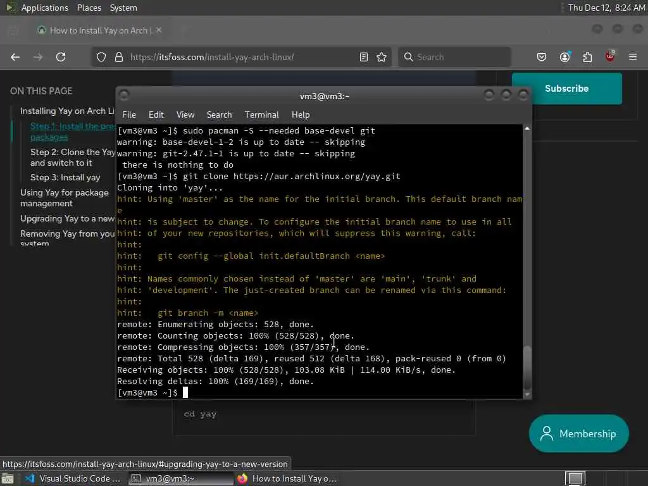Toggle reader view icon
The height and width of the screenshot is (486, 648).
[x=364, y=57]
